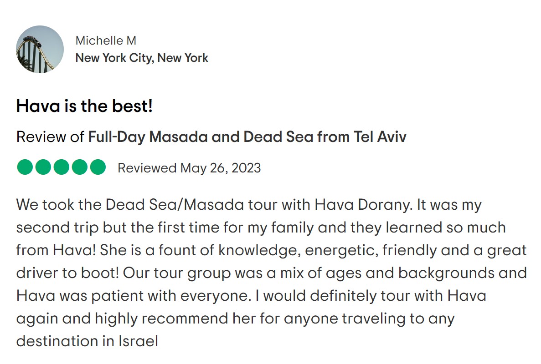Click the final line 'destination in Israel'

(x=88, y=341)
